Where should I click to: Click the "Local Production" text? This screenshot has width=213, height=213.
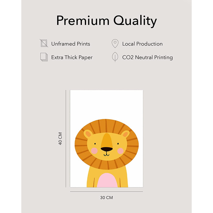[x=142, y=44]
